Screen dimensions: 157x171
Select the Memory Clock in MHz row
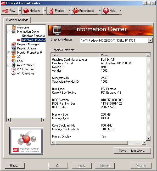pos(99,129)
